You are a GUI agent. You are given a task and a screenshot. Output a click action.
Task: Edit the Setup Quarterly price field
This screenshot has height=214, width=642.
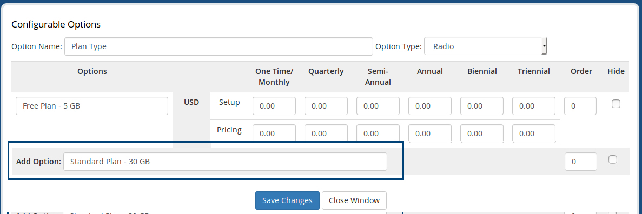coord(326,106)
